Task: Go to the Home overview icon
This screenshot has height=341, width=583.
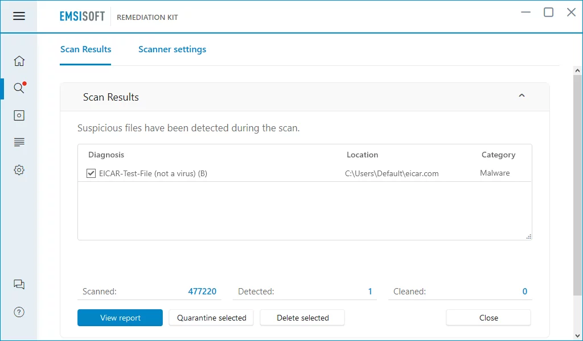Action: click(19, 61)
